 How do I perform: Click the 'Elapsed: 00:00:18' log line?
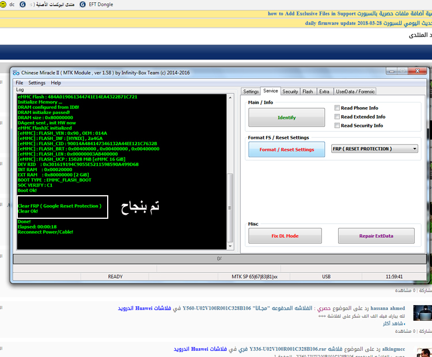pos(37,227)
